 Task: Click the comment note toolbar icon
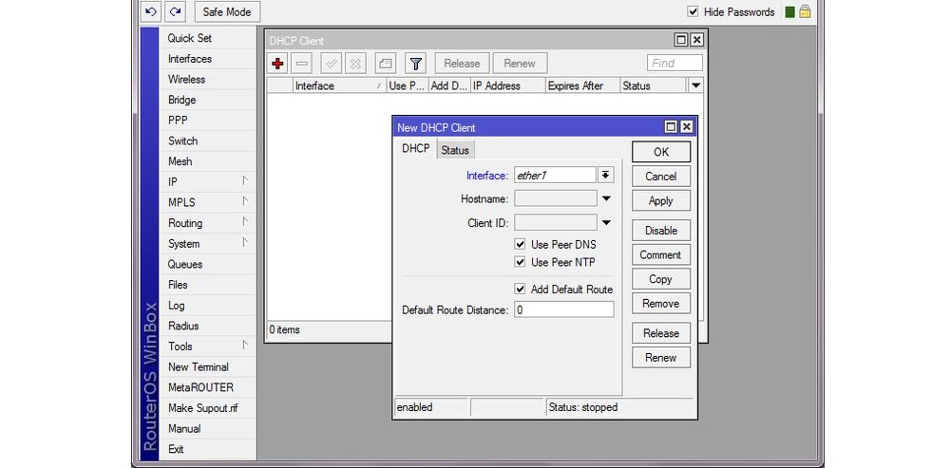(386, 64)
